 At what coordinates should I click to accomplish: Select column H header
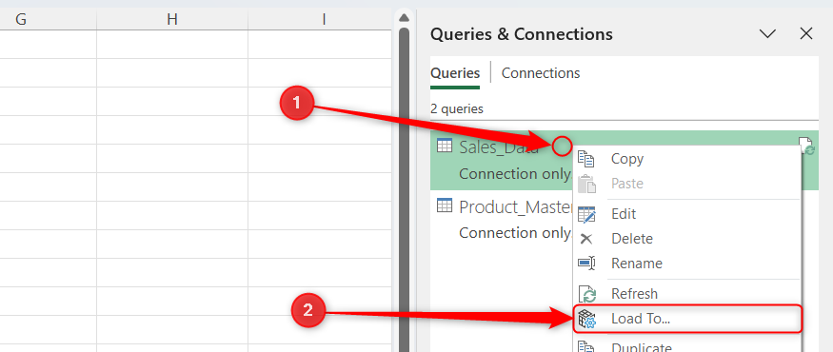point(172,20)
